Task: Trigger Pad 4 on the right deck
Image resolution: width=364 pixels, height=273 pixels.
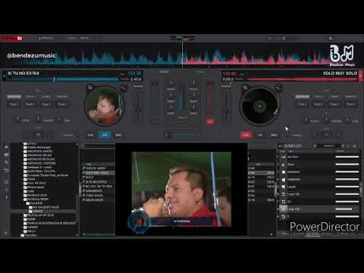Action: tap(350, 104)
